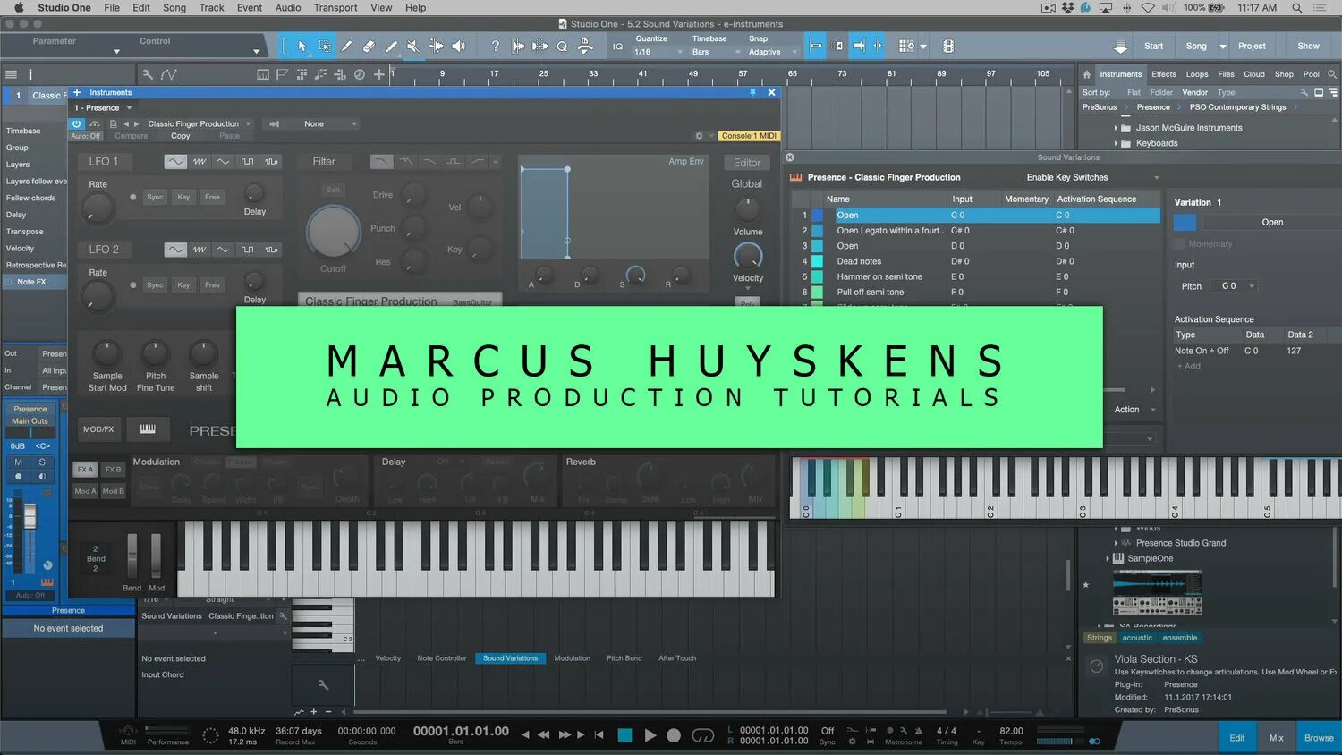Expand the Keyboards folder
This screenshot has width=1342, height=755.
click(x=1116, y=143)
